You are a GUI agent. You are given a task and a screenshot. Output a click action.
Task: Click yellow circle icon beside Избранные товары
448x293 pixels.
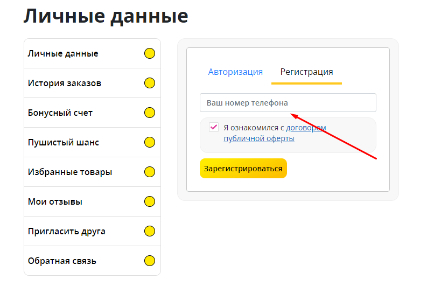click(x=150, y=172)
